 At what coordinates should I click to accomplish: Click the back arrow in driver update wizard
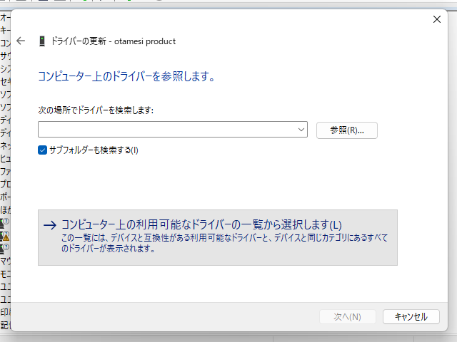21,41
